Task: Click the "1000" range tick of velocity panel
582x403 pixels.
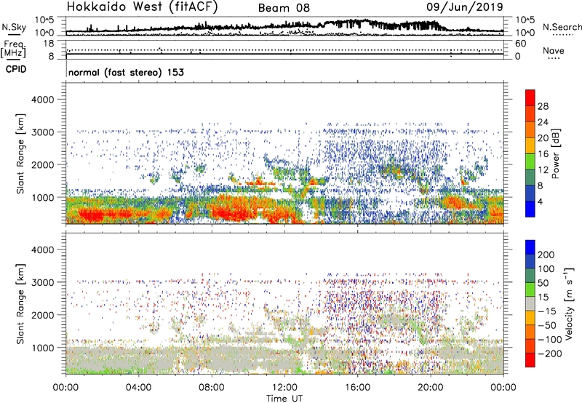Action: [x=42, y=348]
